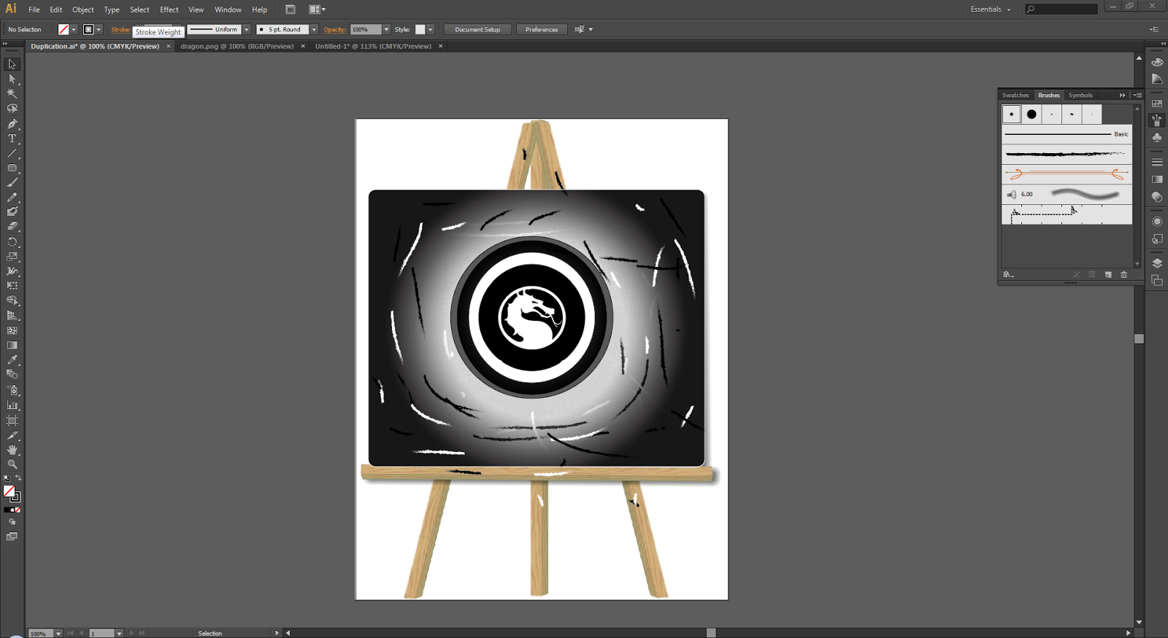1168x638 pixels.
Task: Select the Zoom tool magnifier
Action: (12, 464)
